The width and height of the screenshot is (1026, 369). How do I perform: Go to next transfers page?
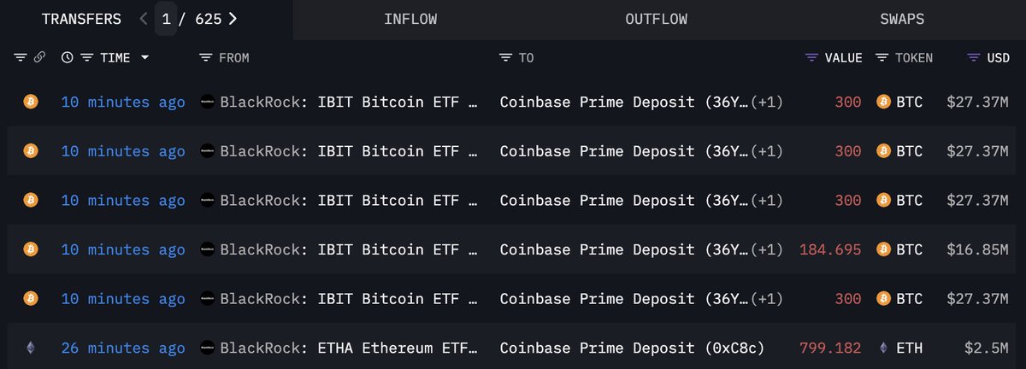pyautogui.click(x=233, y=19)
